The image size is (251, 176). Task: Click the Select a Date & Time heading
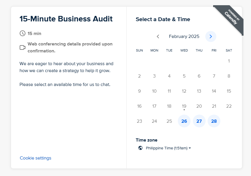pos(163,19)
